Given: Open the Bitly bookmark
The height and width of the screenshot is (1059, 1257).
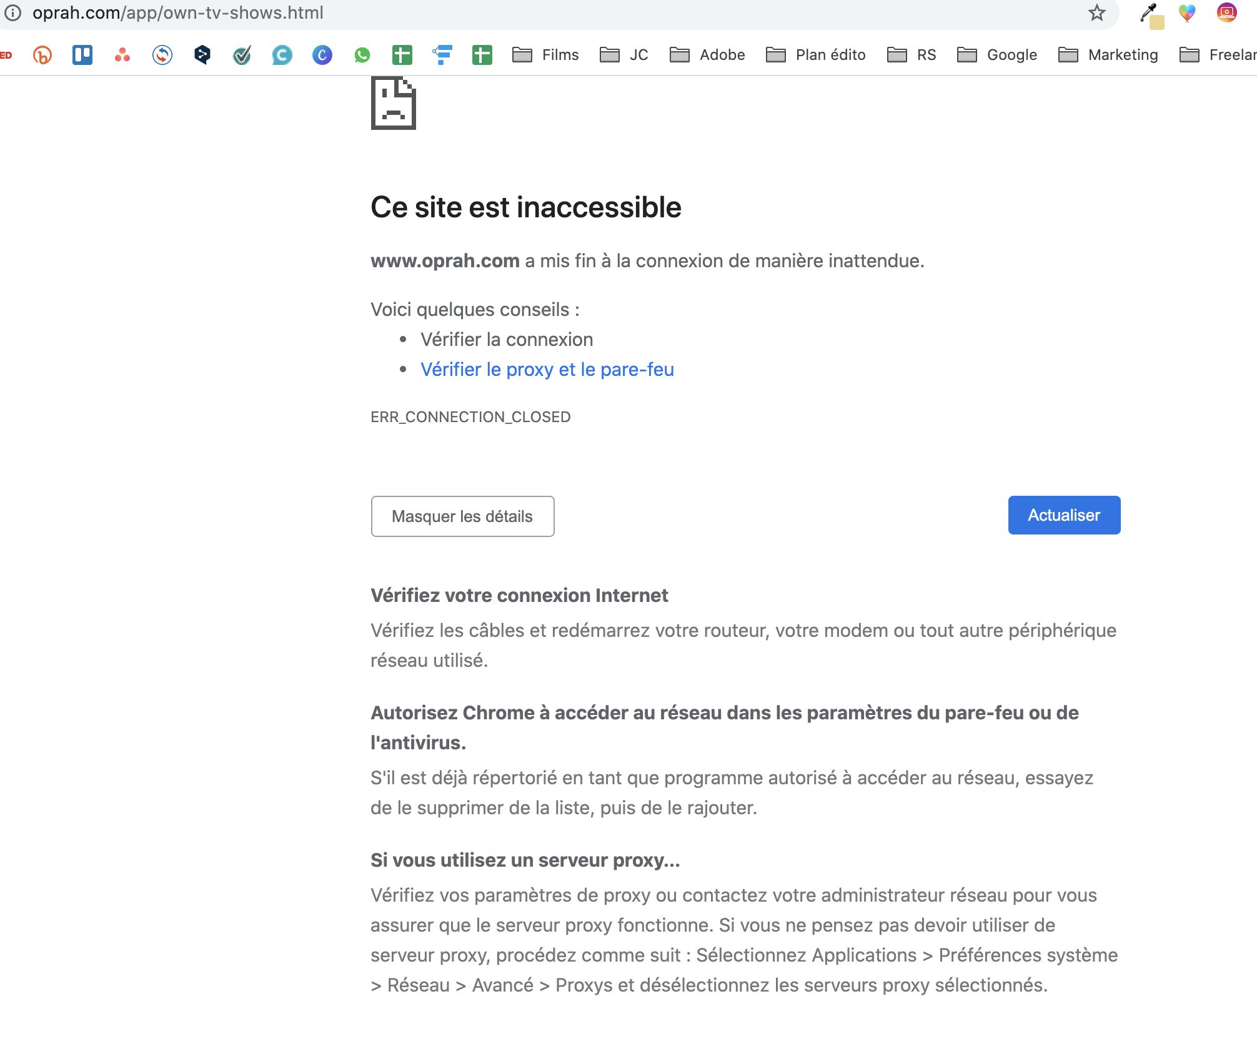Looking at the screenshot, I should point(41,55).
